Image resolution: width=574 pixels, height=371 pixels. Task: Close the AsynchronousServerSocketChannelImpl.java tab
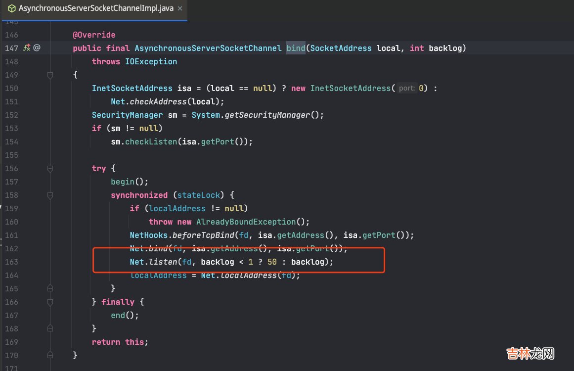coord(181,8)
